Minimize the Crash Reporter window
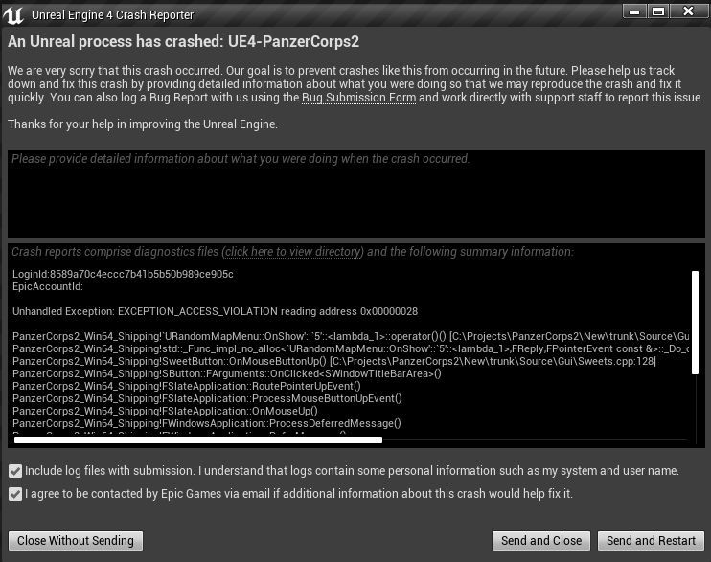Image resolution: width=711 pixels, height=562 pixels. tap(634, 11)
